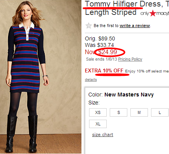169x154 pixels.
Task: Show promo details link under Extra 10% Off
Action: coord(91,80)
